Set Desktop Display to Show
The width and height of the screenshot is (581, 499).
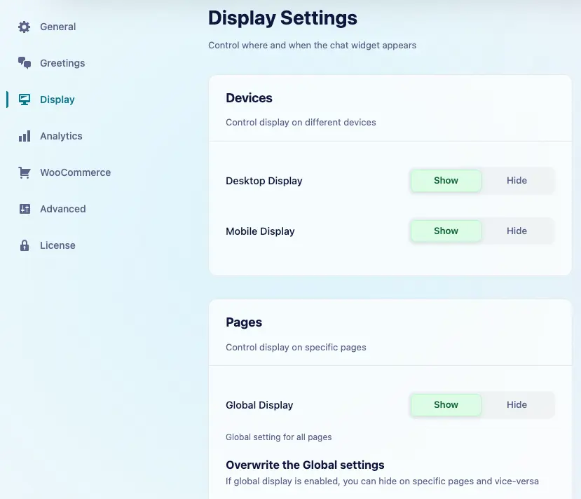(x=446, y=180)
